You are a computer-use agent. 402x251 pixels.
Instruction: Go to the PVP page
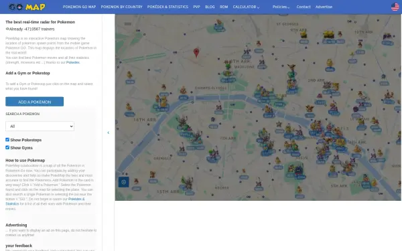(196, 7)
